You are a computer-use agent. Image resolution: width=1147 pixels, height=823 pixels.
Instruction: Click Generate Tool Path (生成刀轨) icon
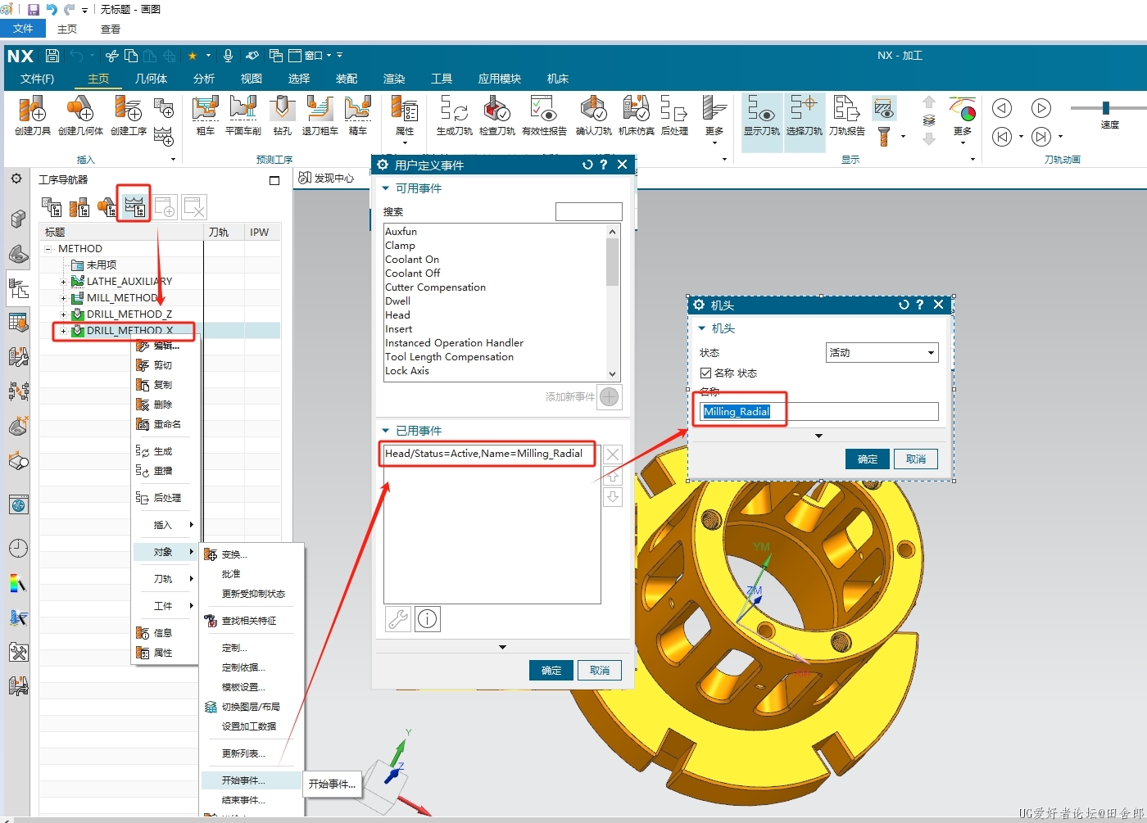point(454,115)
